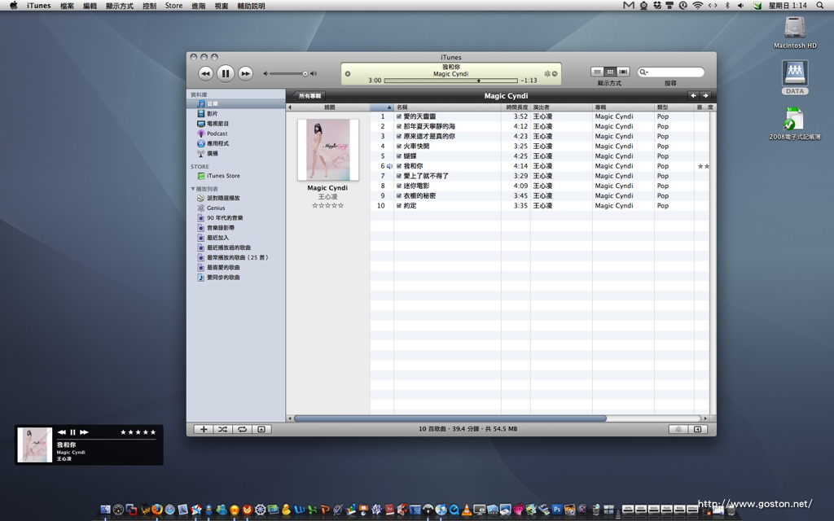This screenshot has height=521, width=834.
Task: Uncheck the song 愛的天靈靈
Action: point(399,116)
